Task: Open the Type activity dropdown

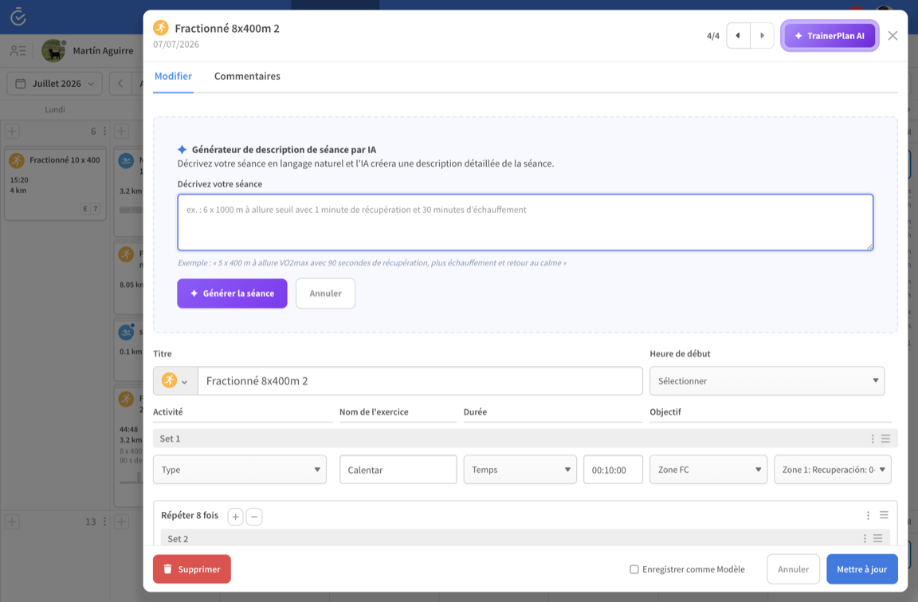Action: (x=240, y=470)
